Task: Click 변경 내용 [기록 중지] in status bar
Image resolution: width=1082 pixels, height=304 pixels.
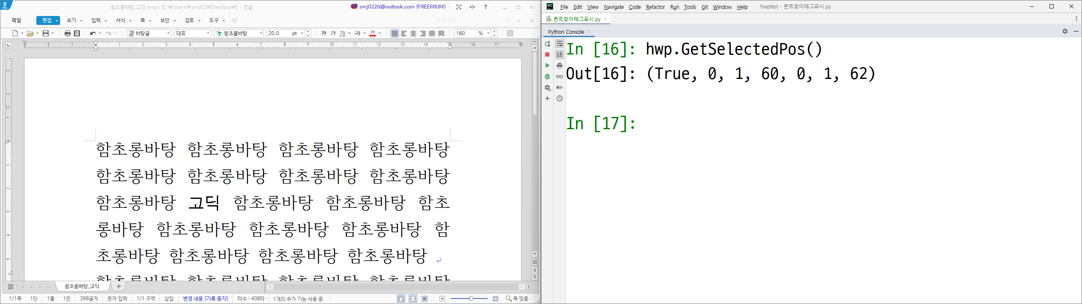Action: click(x=205, y=299)
